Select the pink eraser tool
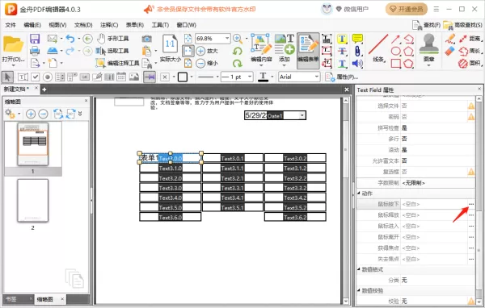The height and width of the screenshot is (308, 485). coord(449,51)
